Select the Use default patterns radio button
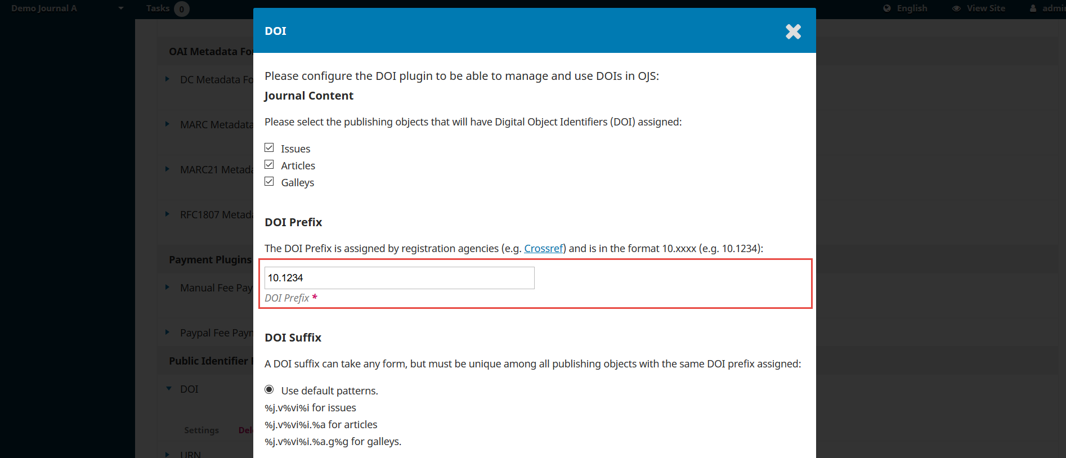Image resolution: width=1066 pixels, height=458 pixels. tap(269, 389)
